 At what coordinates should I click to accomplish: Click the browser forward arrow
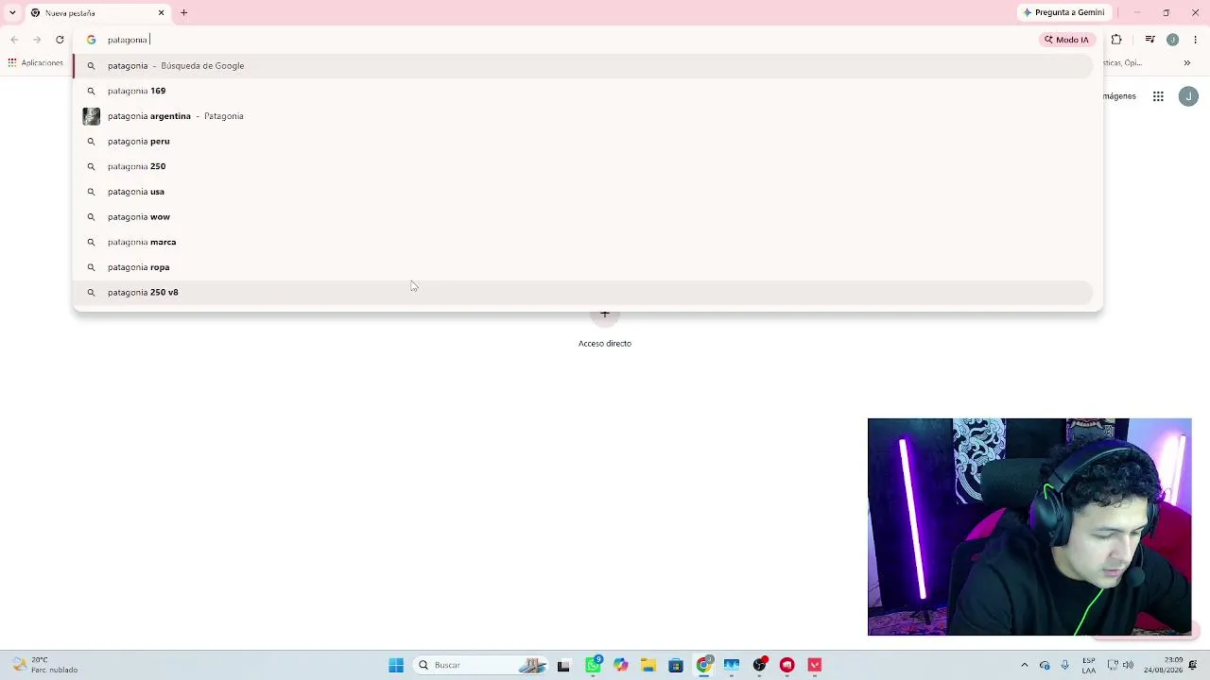(x=37, y=40)
